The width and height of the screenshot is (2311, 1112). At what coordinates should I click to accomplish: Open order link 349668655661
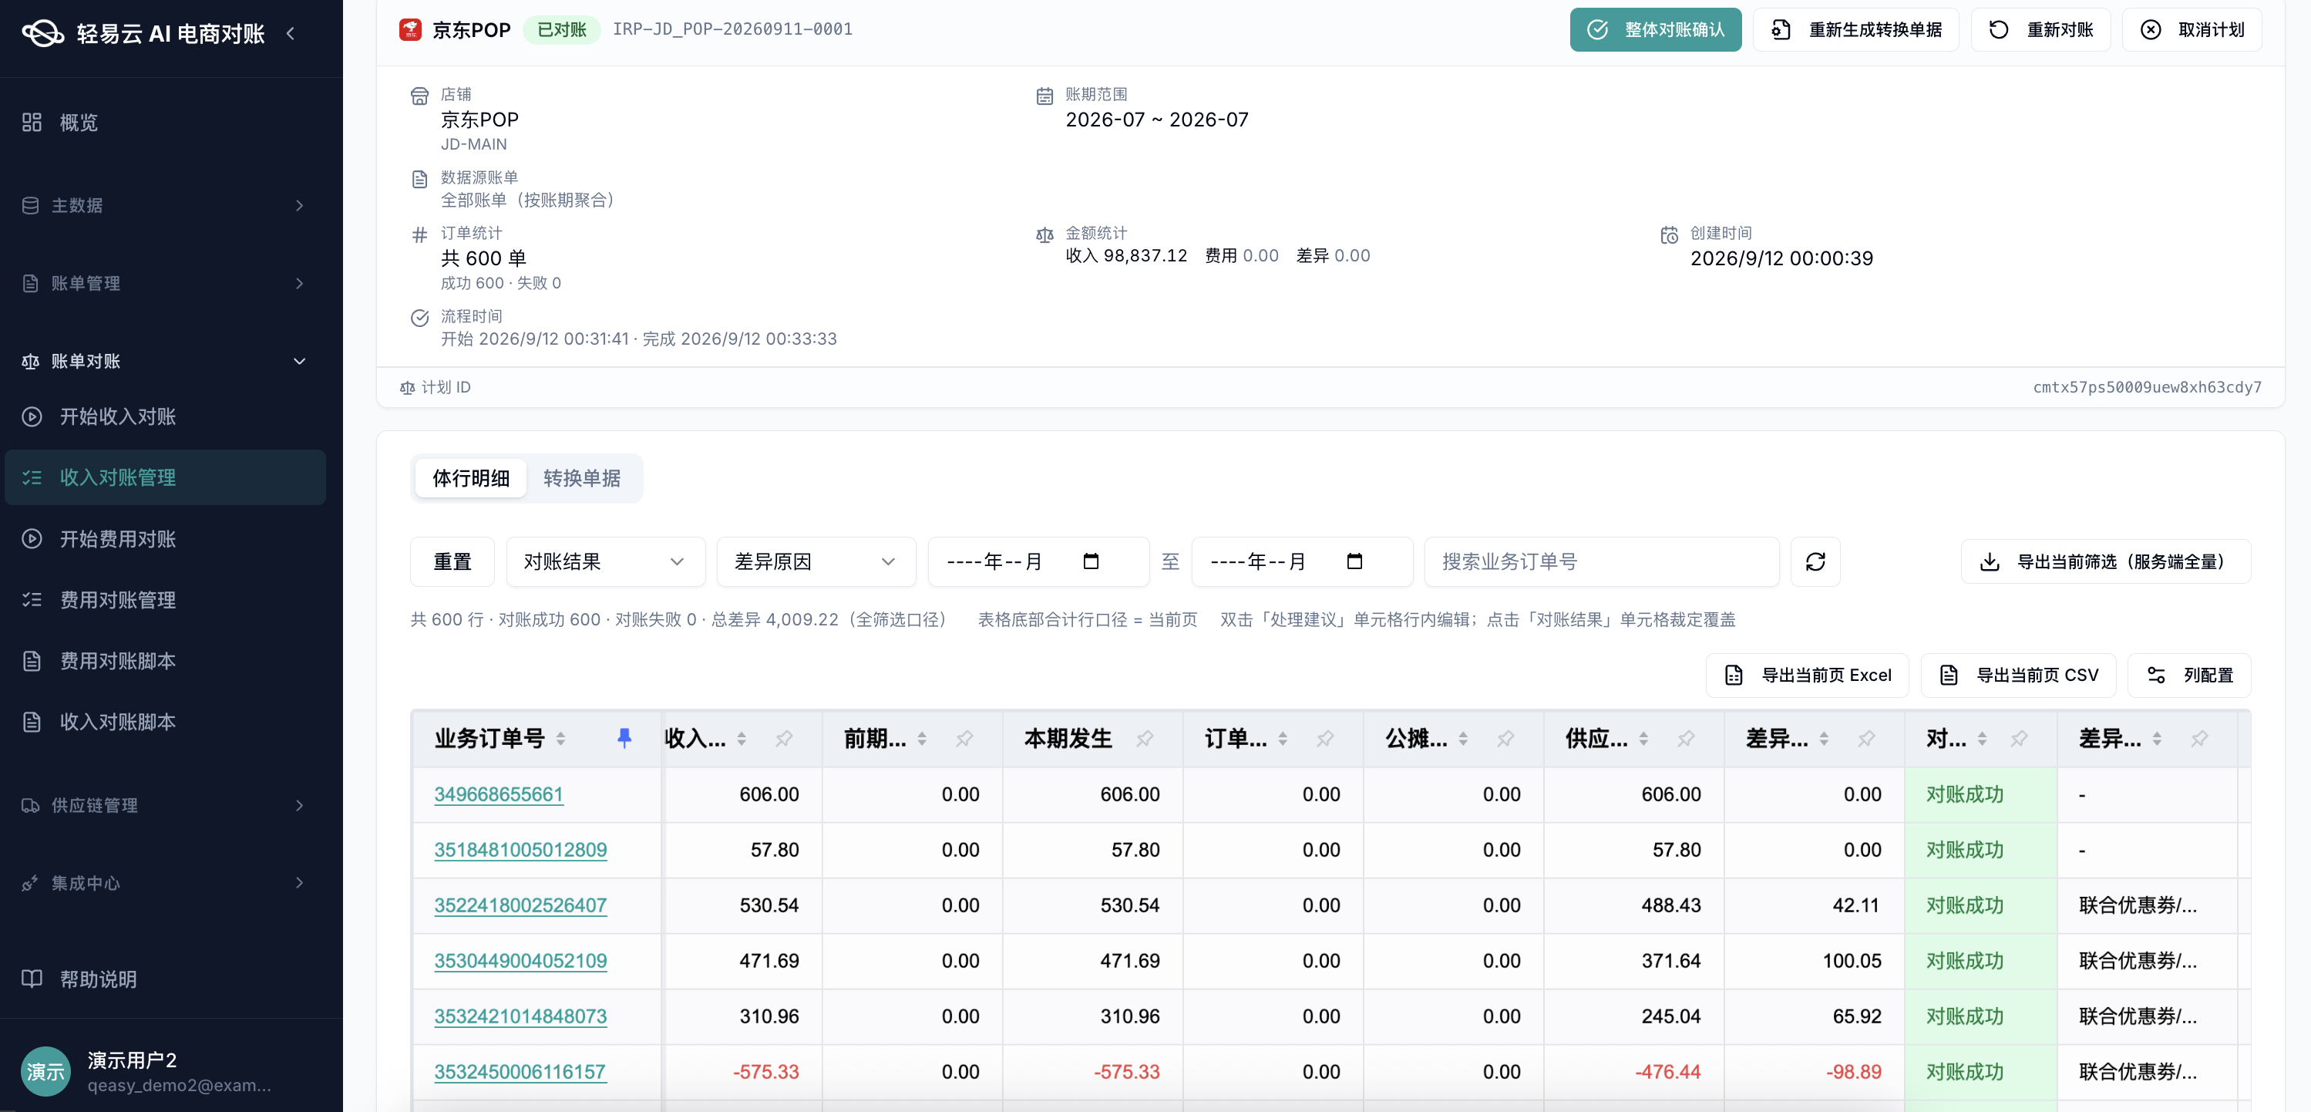(x=498, y=794)
